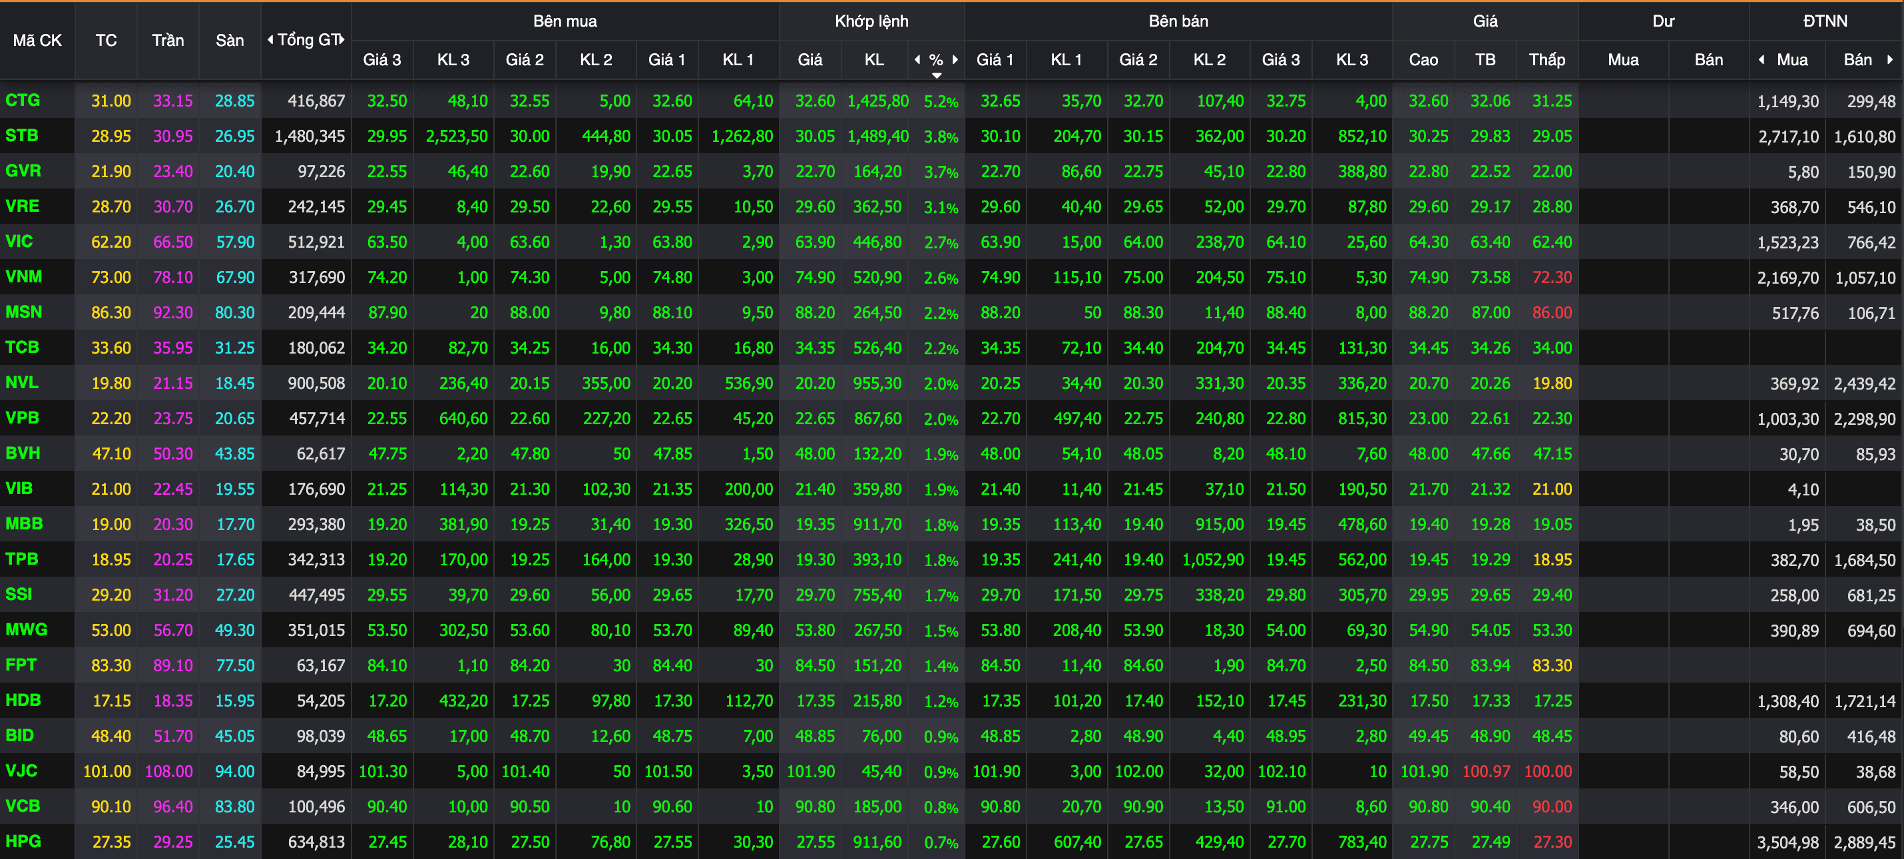Open the SSI stock symbol
The height and width of the screenshot is (859, 1904).
coord(19,595)
